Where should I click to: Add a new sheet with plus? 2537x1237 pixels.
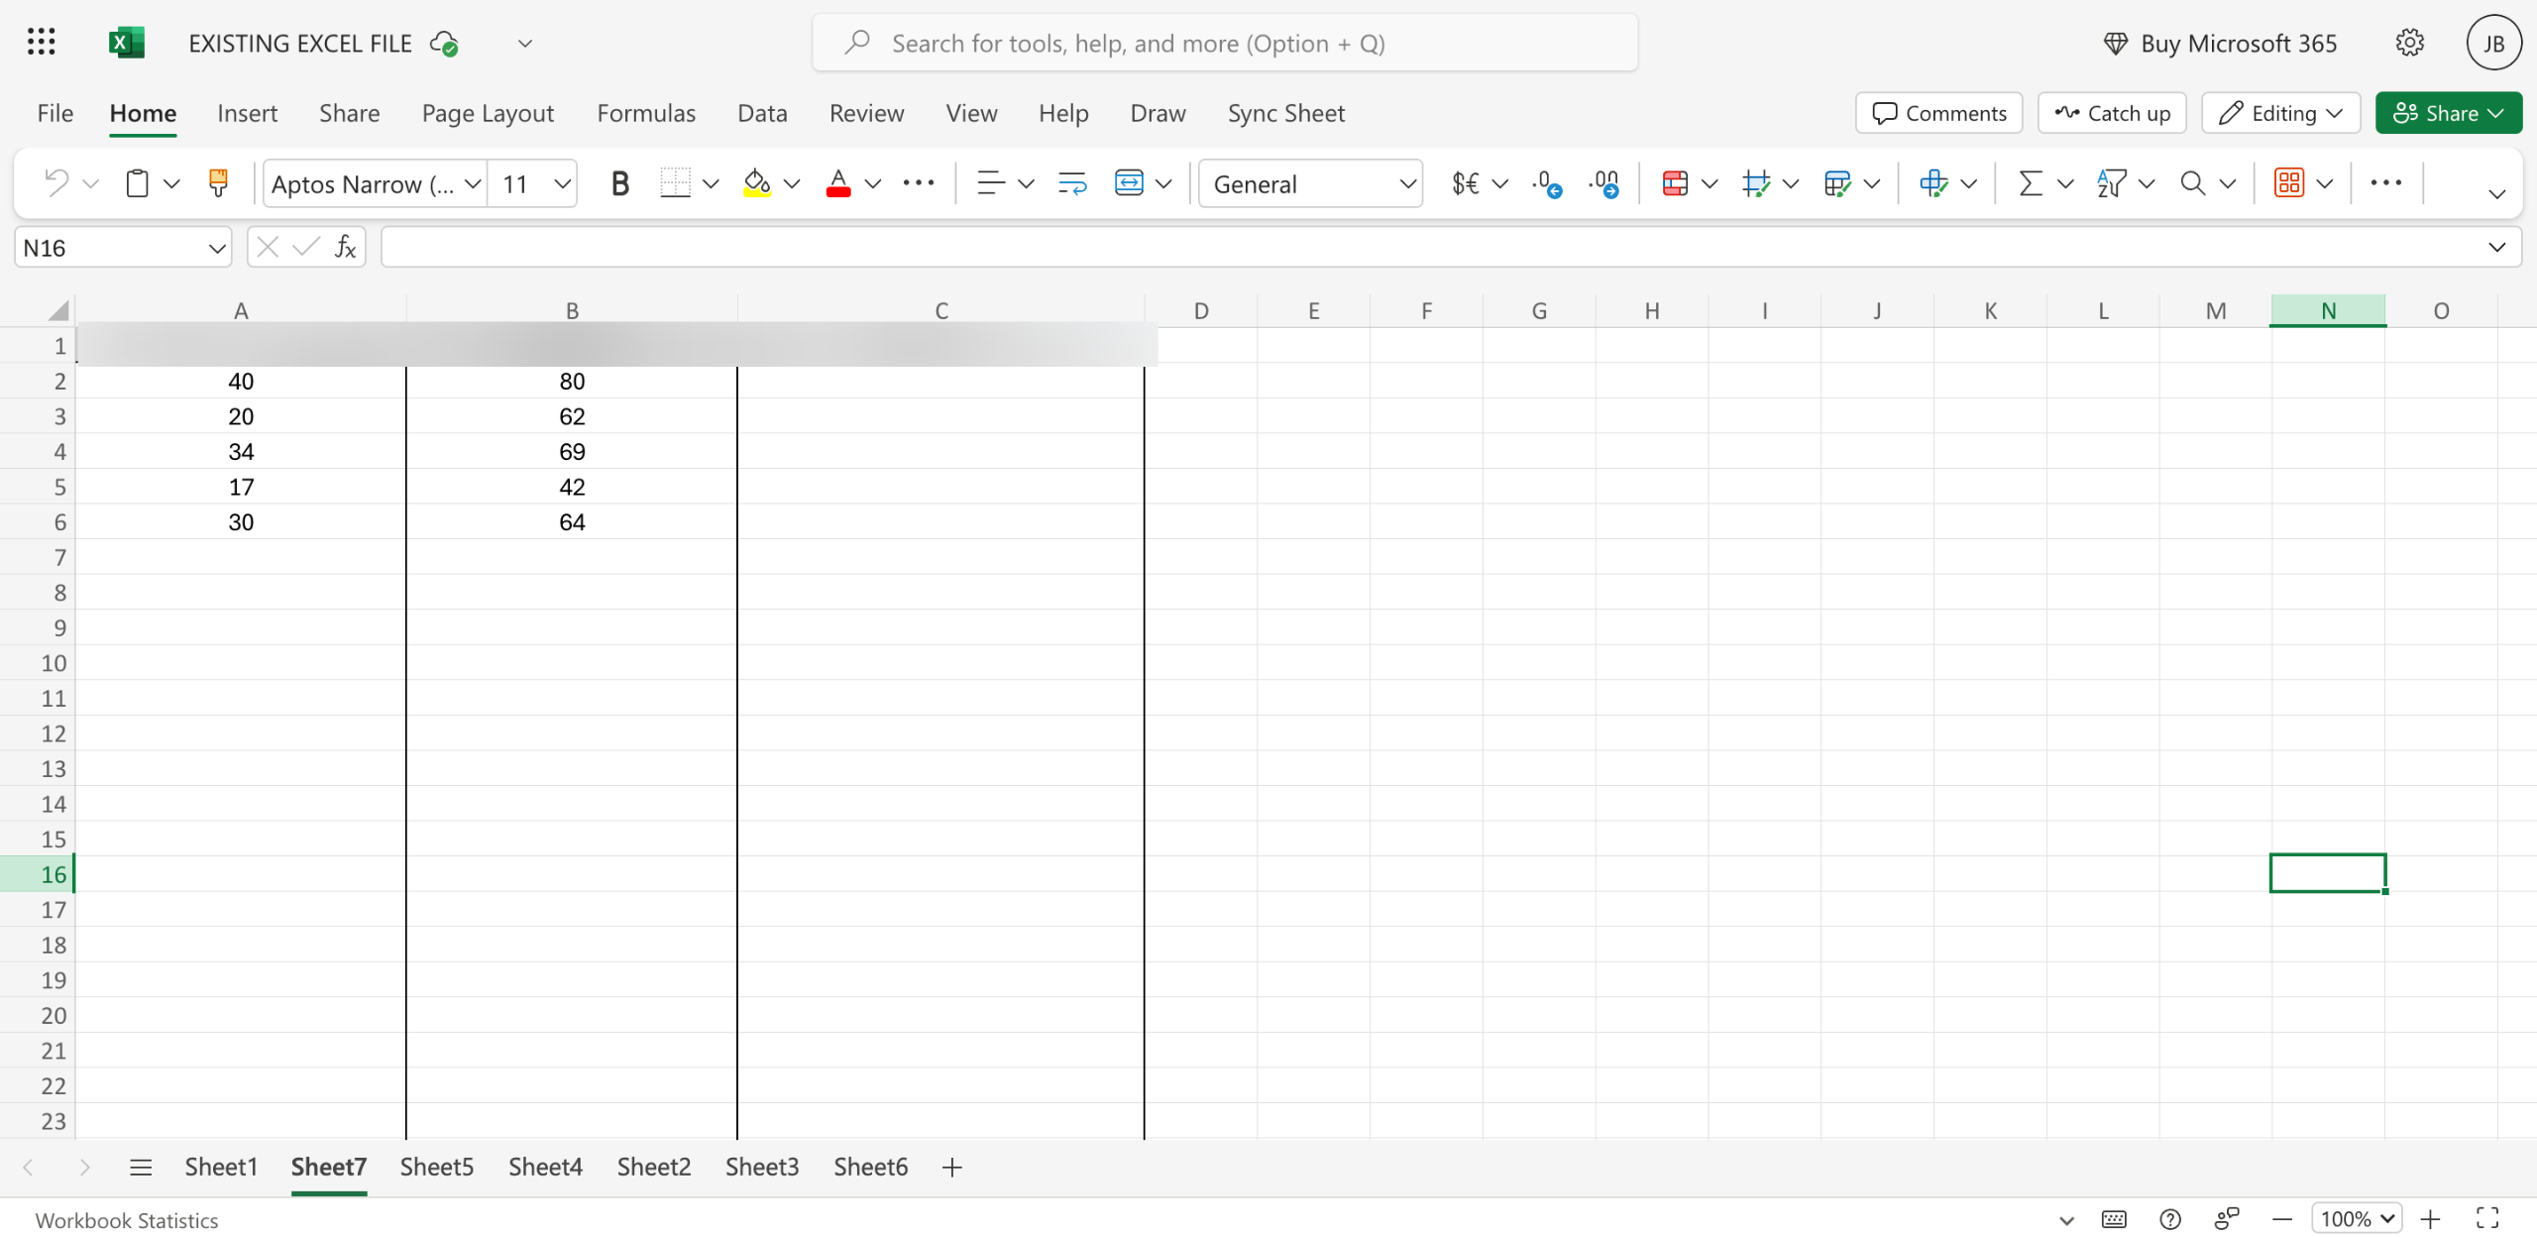tap(951, 1167)
